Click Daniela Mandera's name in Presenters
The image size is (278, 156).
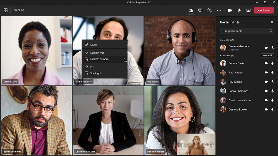(x=239, y=46)
